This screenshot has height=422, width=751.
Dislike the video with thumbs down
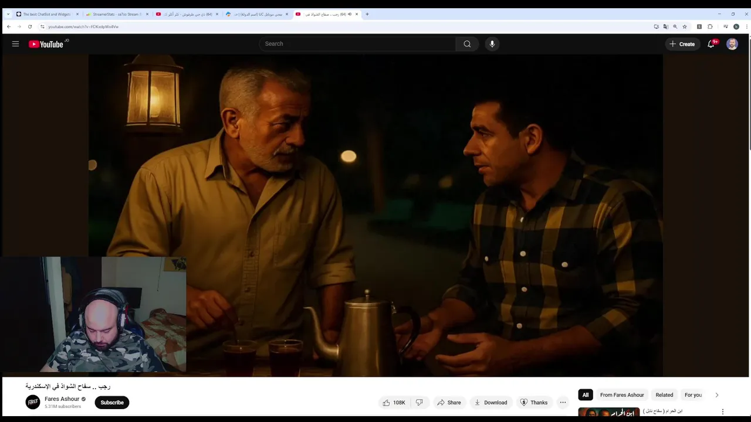420,403
